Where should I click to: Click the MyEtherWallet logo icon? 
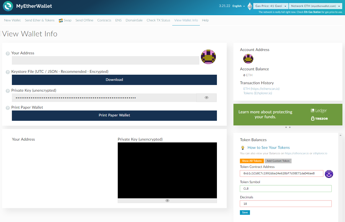pos(8,6)
